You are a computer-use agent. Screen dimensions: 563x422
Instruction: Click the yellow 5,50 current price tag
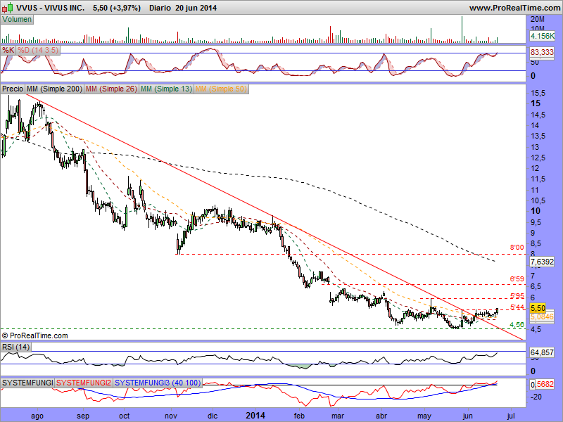(x=538, y=308)
